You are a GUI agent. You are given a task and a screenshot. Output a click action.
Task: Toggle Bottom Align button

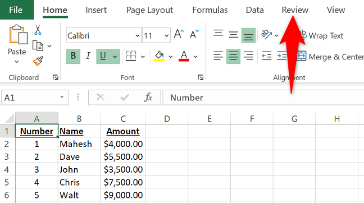click(x=248, y=35)
